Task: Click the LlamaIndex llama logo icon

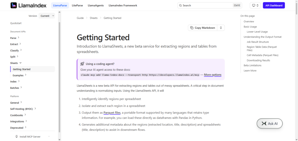Action: (x=13, y=5)
